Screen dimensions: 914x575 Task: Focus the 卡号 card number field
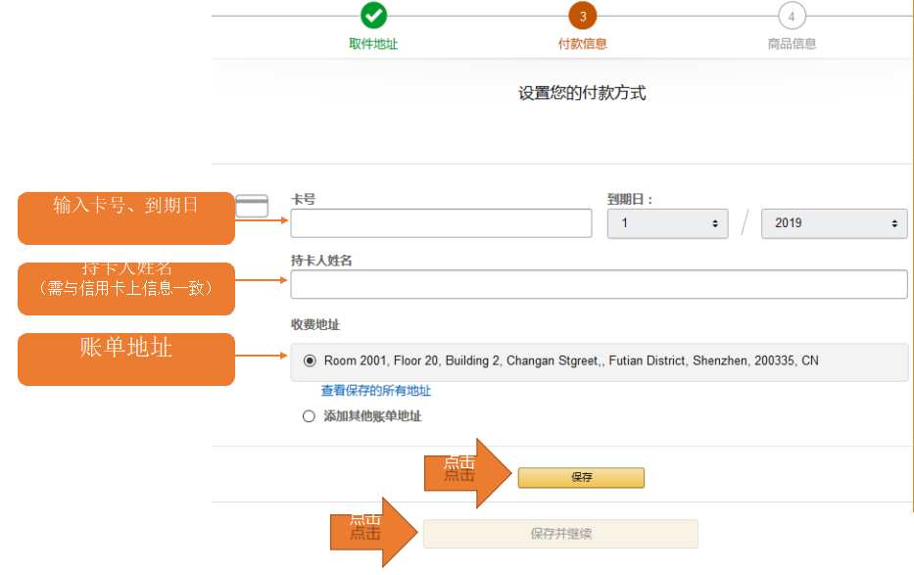pos(441,223)
